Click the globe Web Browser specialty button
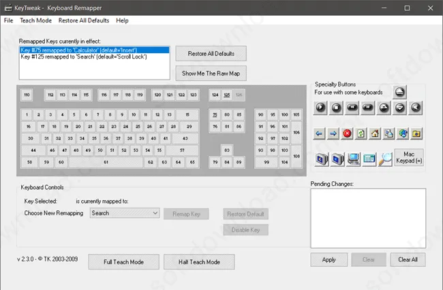The width and height of the screenshot is (443, 290). pos(403,133)
